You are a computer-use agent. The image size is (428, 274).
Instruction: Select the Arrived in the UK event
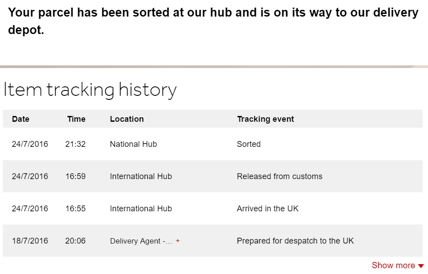tap(268, 209)
